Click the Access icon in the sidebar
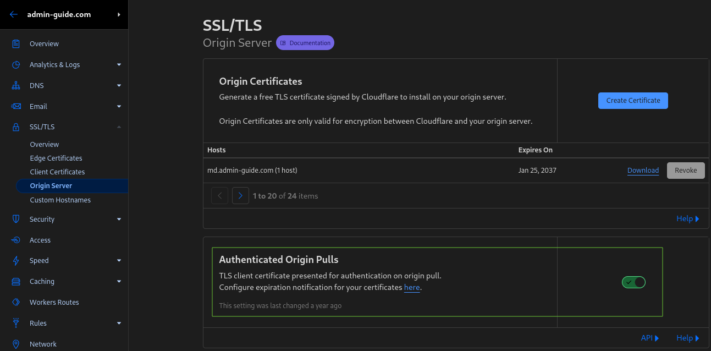Screen dimensions: 711x351 click(x=16, y=240)
